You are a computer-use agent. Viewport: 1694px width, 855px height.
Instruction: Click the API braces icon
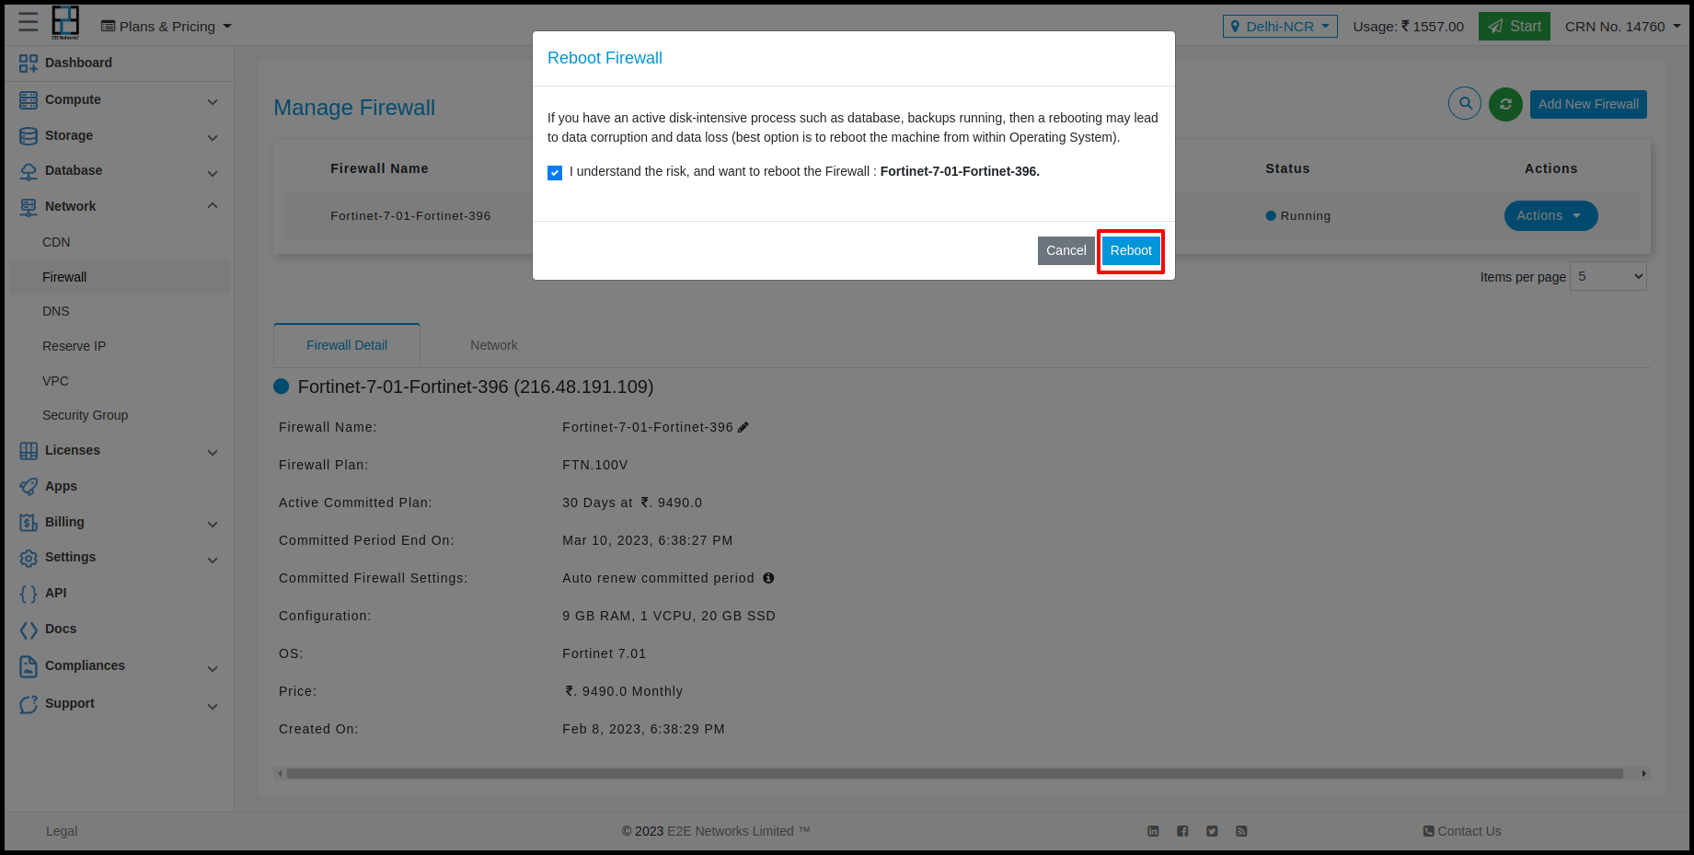[x=29, y=594]
